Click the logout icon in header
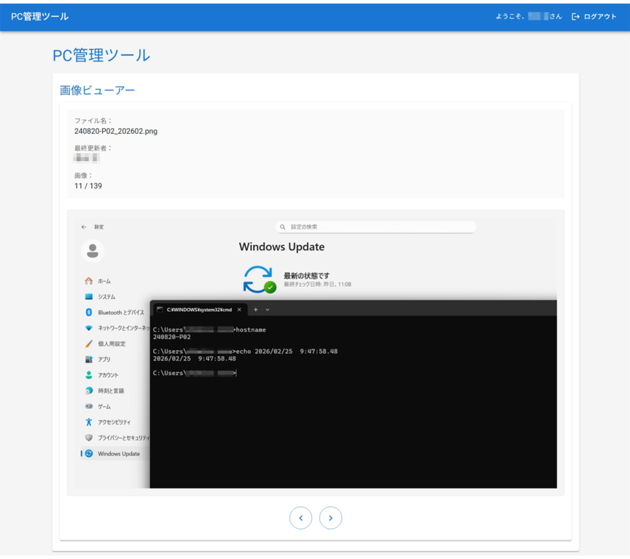The height and width of the screenshot is (559, 630). (575, 17)
